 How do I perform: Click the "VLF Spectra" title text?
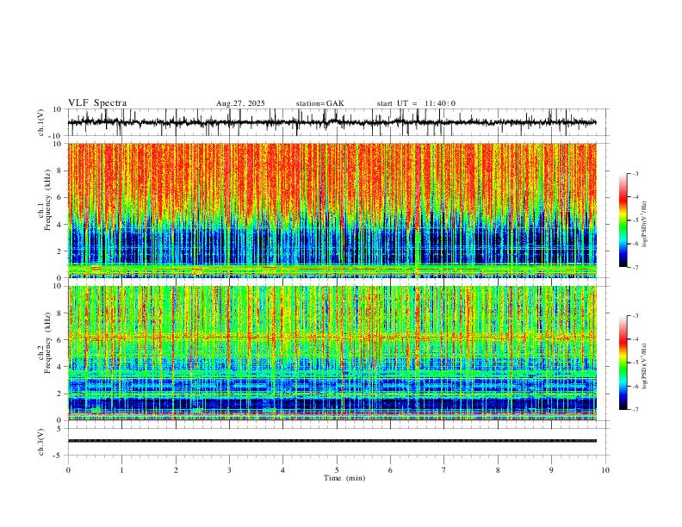(97, 103)
